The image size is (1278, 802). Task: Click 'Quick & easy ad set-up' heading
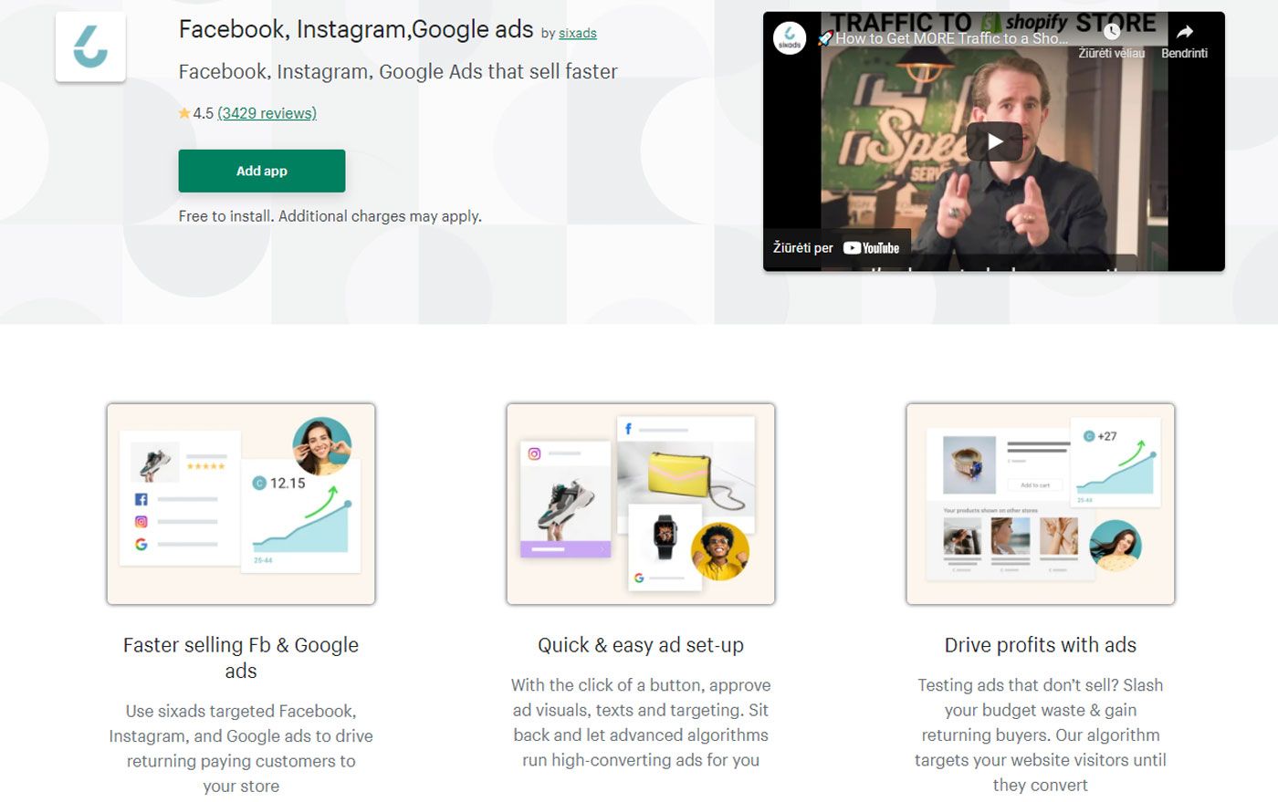(641, 645)
